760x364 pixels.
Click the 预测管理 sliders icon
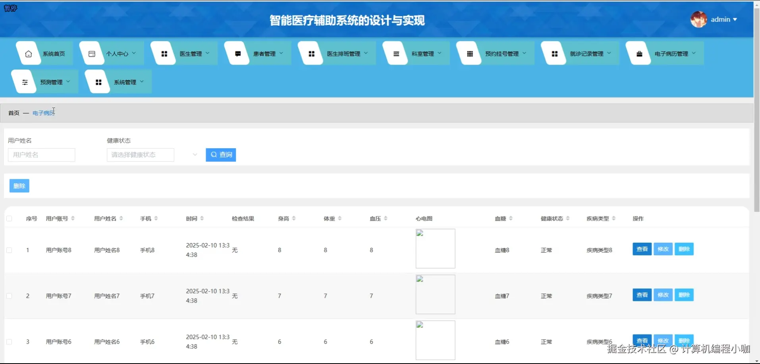coord(25,82)
